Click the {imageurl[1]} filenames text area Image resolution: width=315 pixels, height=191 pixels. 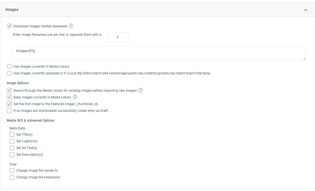159,53
